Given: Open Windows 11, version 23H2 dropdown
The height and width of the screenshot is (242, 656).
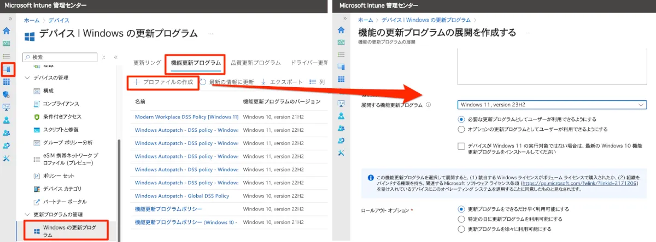Looking at the screenshot, I should [x=552, y=105].
